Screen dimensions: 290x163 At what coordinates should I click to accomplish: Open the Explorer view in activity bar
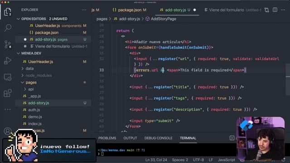pos(7,12)
